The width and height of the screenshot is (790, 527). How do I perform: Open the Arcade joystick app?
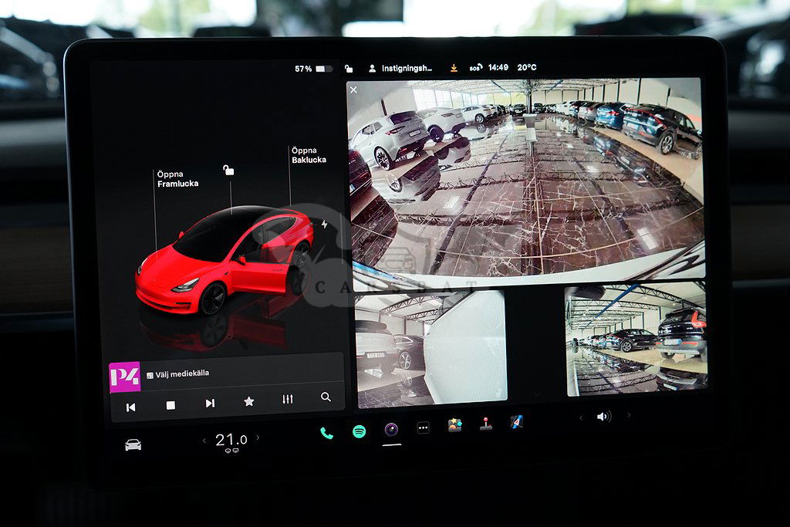pyautogui.click(x=486, y=424)
